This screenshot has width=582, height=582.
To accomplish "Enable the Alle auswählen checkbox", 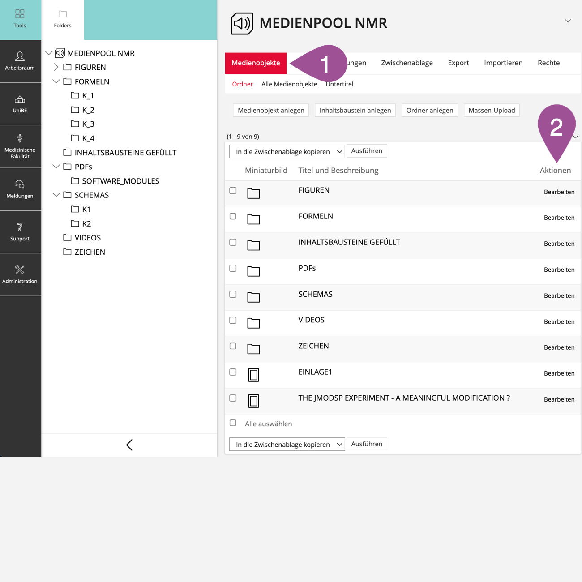I will 233,423.
